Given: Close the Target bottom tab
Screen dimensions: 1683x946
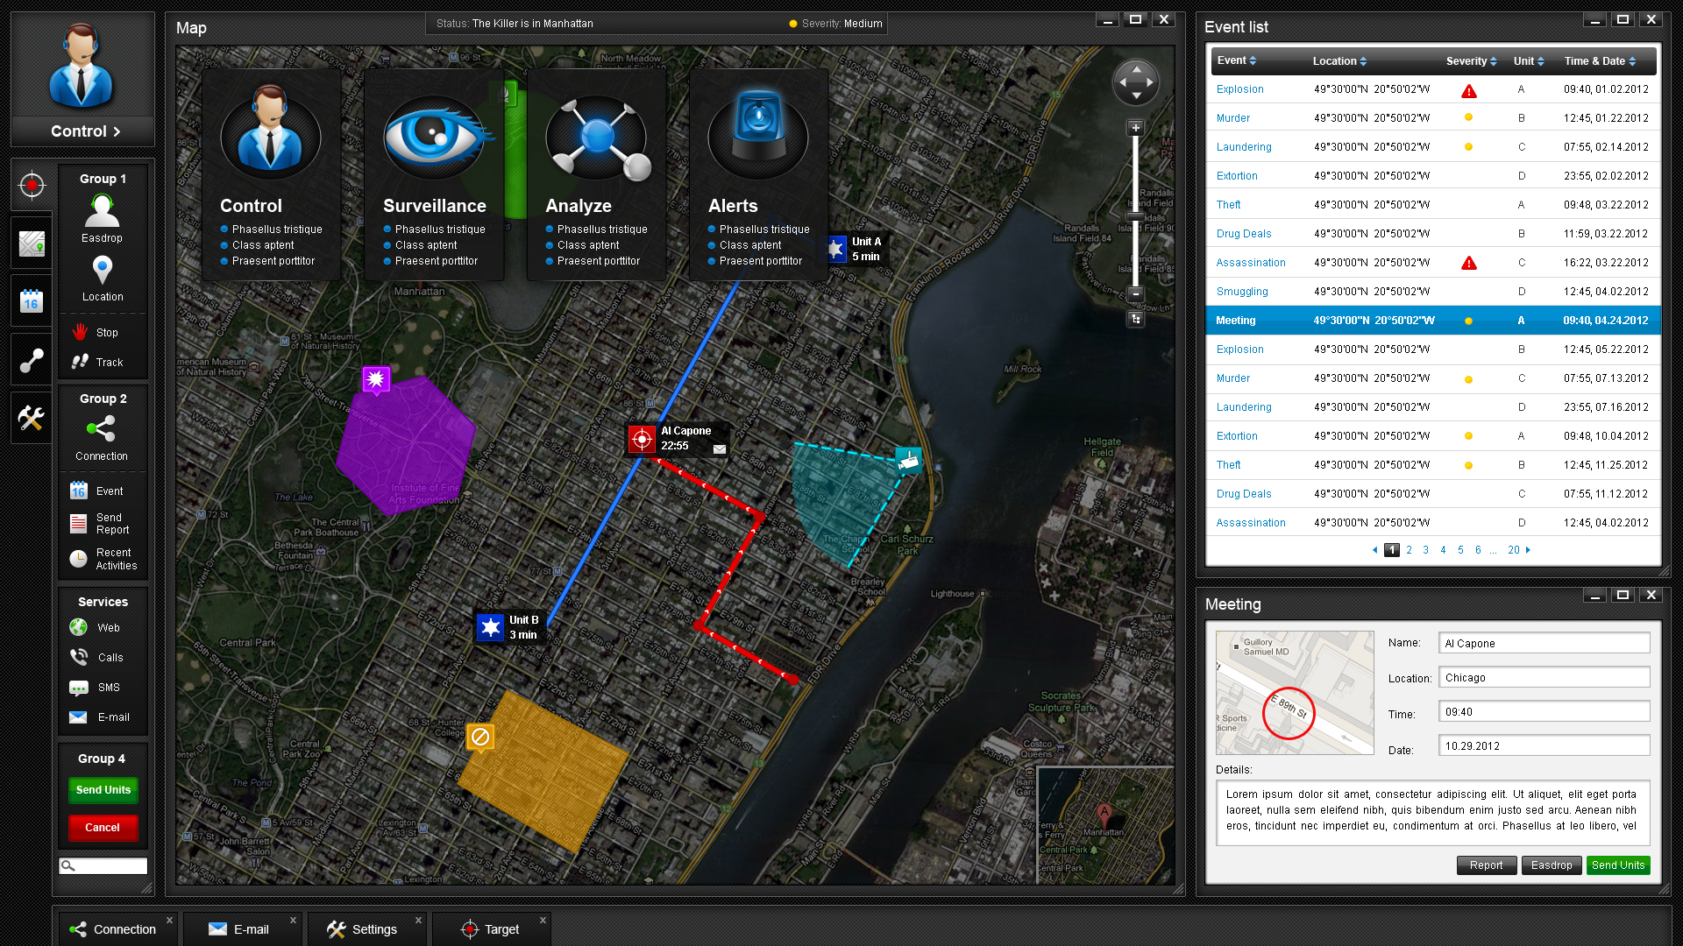Looking at the screenshot, I should [543, 921].
